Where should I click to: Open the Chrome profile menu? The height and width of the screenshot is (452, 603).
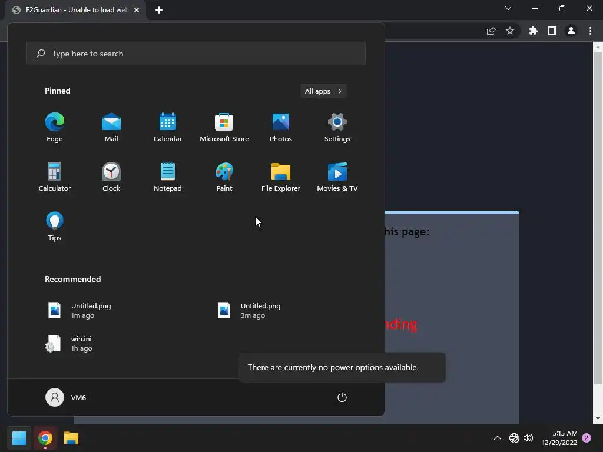pos(571,31)
